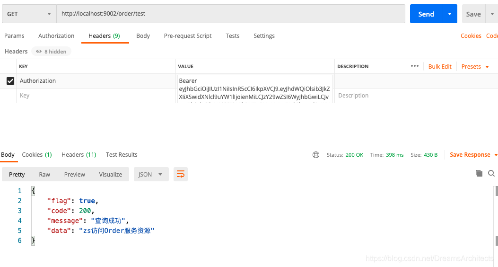Edit the Bearer token value field

(255, 89)
